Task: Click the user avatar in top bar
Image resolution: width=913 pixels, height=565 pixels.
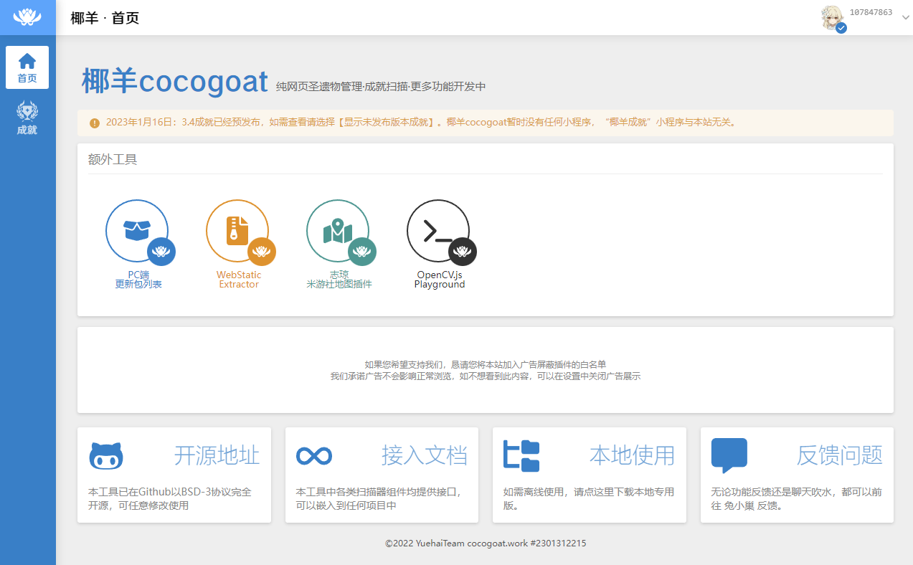Action: [833, 18]
